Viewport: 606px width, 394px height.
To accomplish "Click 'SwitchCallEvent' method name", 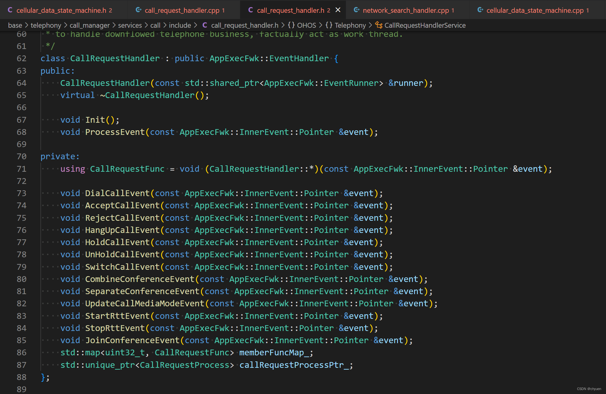I will point(122,267).
